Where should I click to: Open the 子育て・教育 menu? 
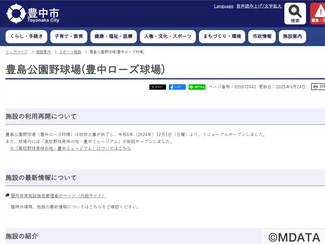69,37
